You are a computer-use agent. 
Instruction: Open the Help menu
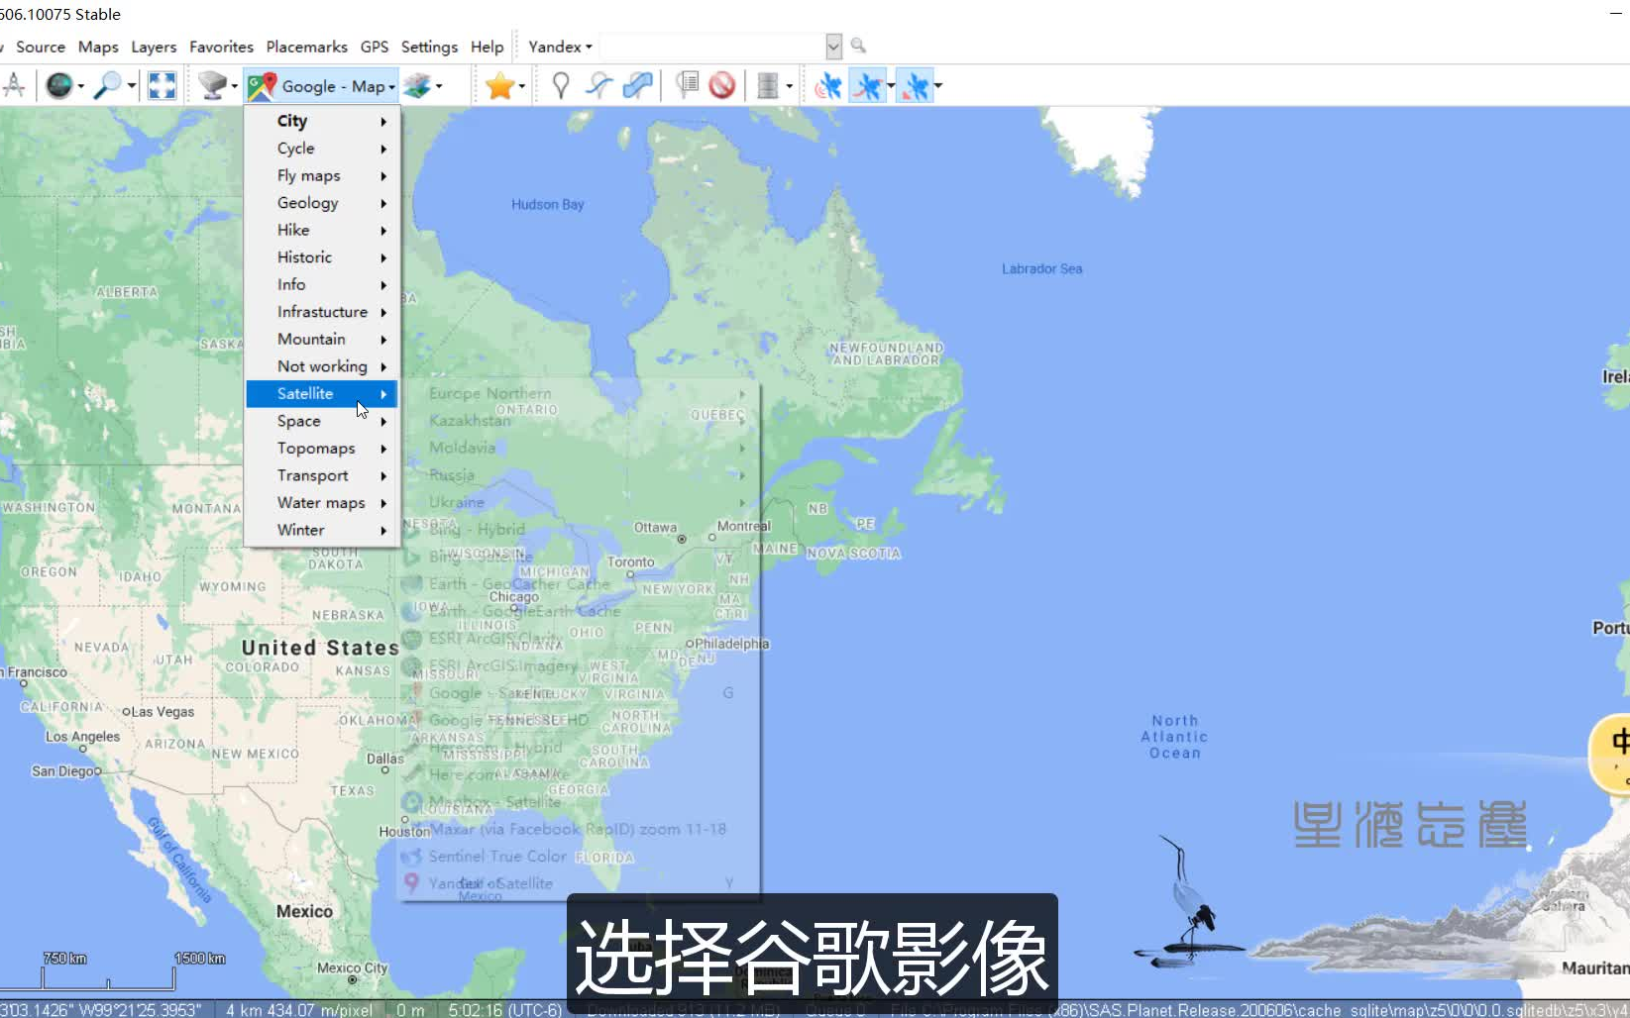(487, 47)
